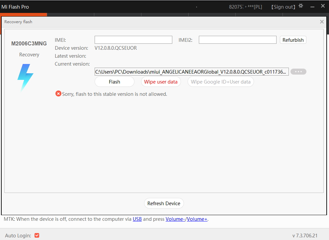
Task: Start flashing with the Flash button
Action: [115, 82]
